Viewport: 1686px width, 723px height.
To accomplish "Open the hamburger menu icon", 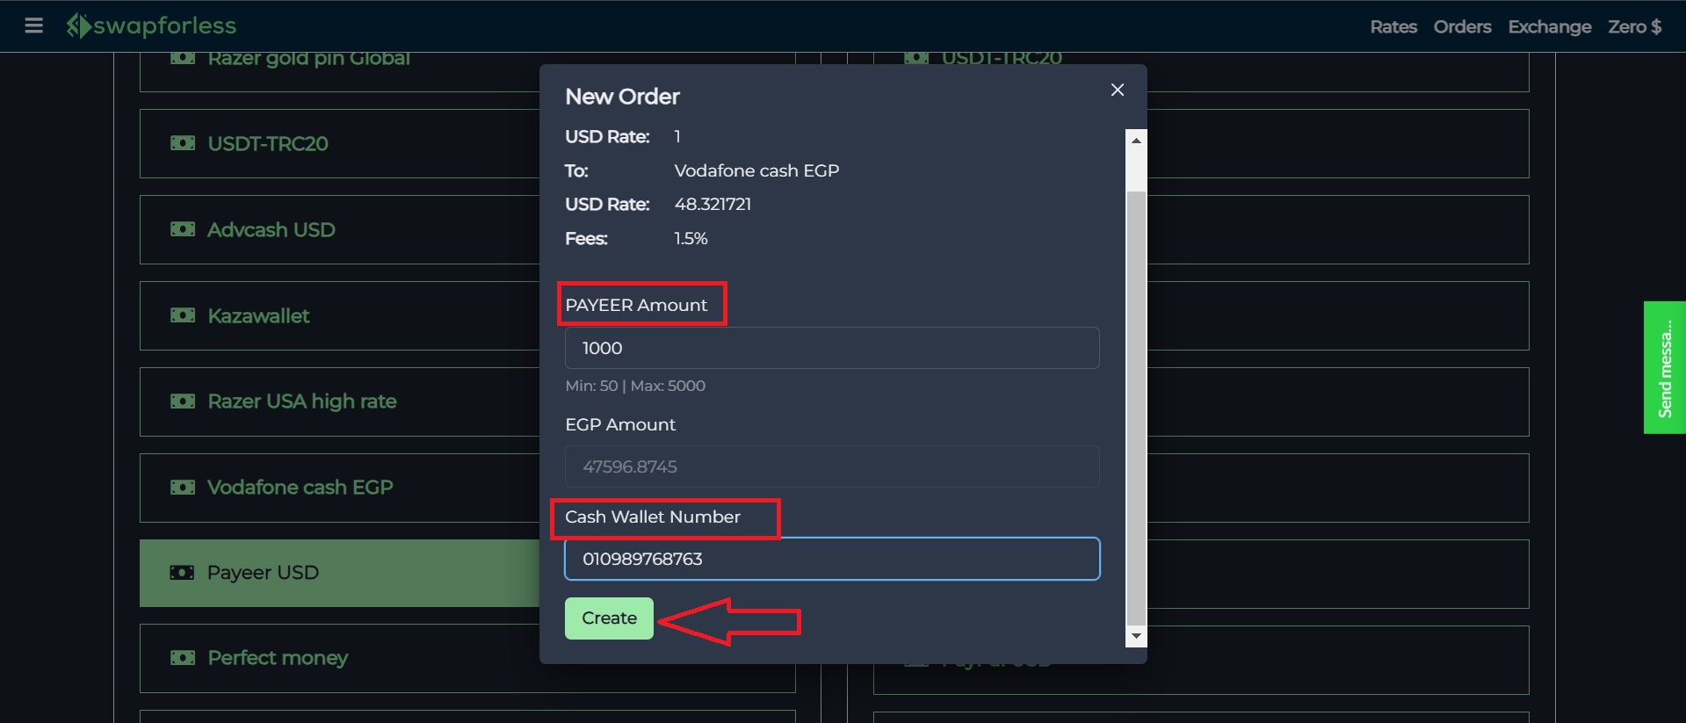I will (x=34, y=25).
